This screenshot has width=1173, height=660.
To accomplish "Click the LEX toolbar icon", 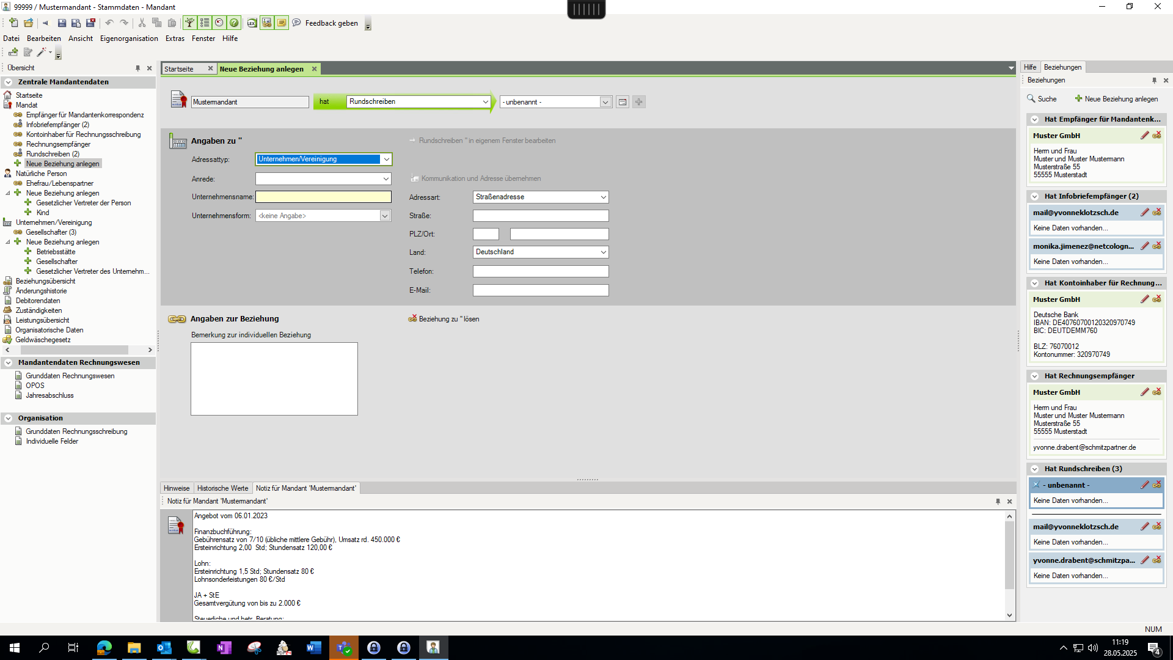I will (252, 23).
